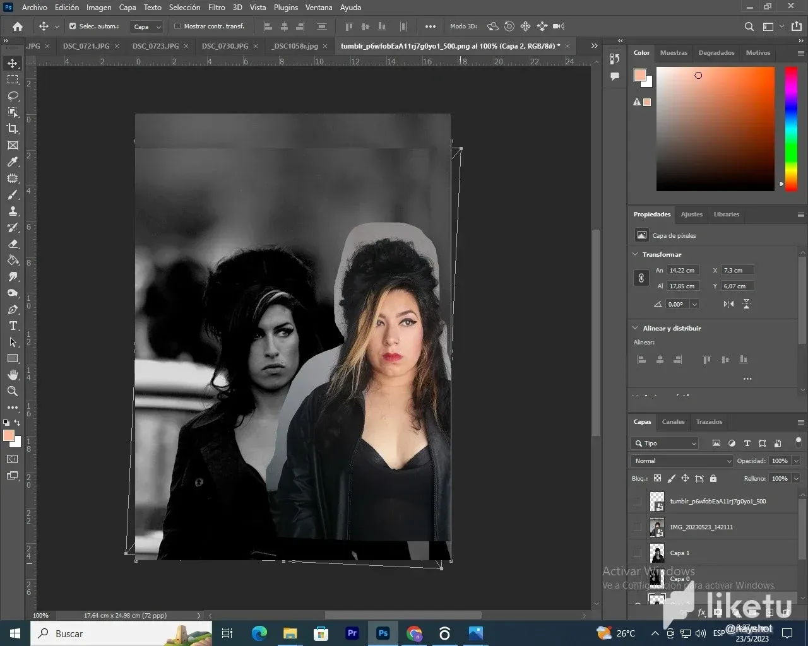Open the Tipo layer filter dropdown
Viewport: 808px width, 646px height.
665,443
